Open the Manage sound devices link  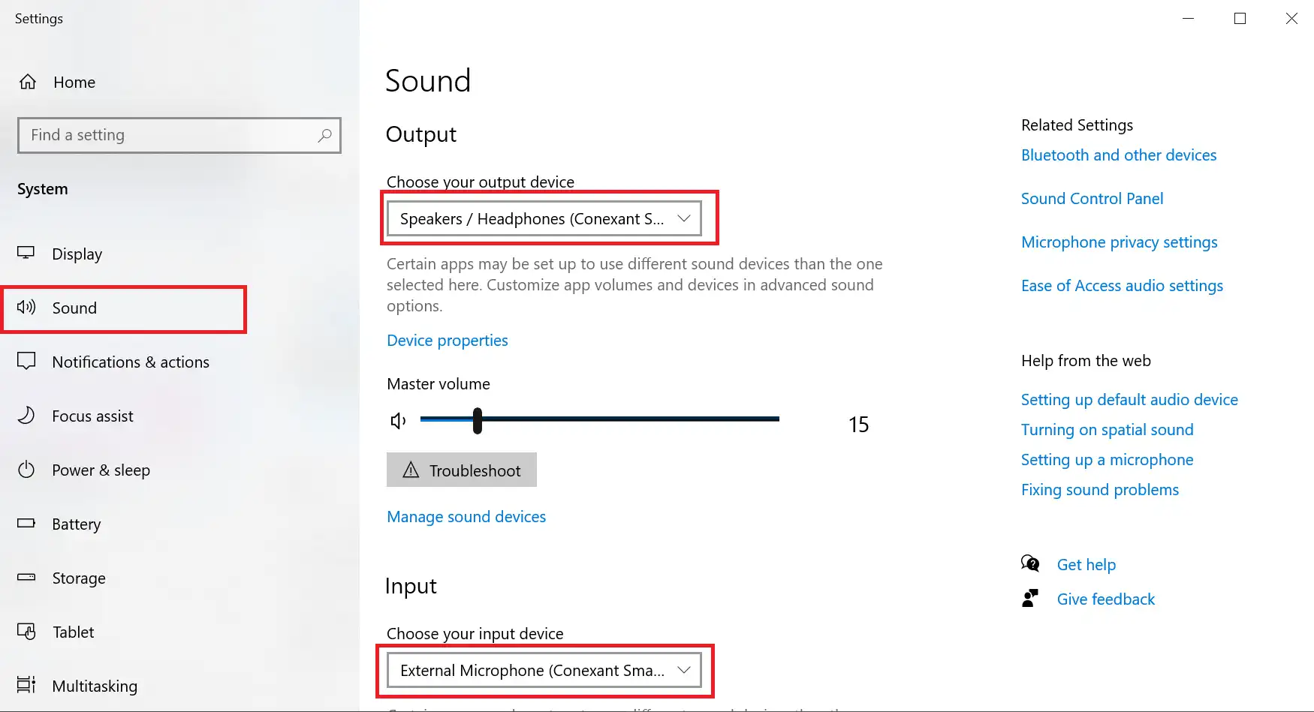point(466,517)
